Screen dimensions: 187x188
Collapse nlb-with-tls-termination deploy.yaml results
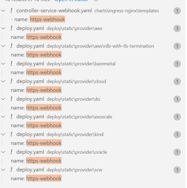tap(3, 46)
